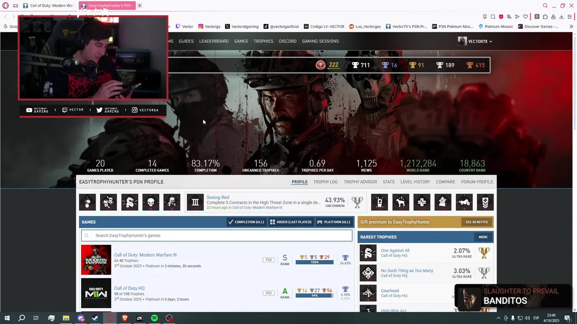Open Opera easy setup menu

(570, 17)
